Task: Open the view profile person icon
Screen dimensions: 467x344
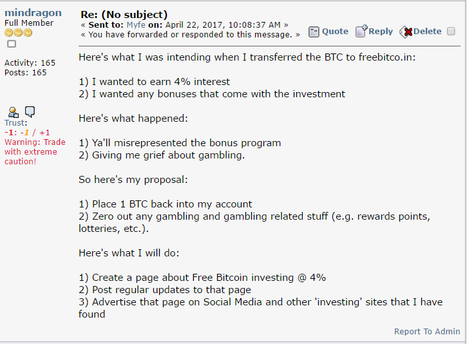Action: click(13, 112)
